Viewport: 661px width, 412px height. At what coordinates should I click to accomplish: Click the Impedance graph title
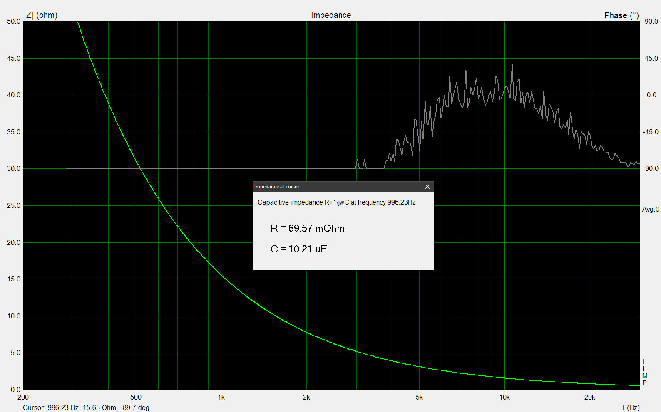[331, 15]
